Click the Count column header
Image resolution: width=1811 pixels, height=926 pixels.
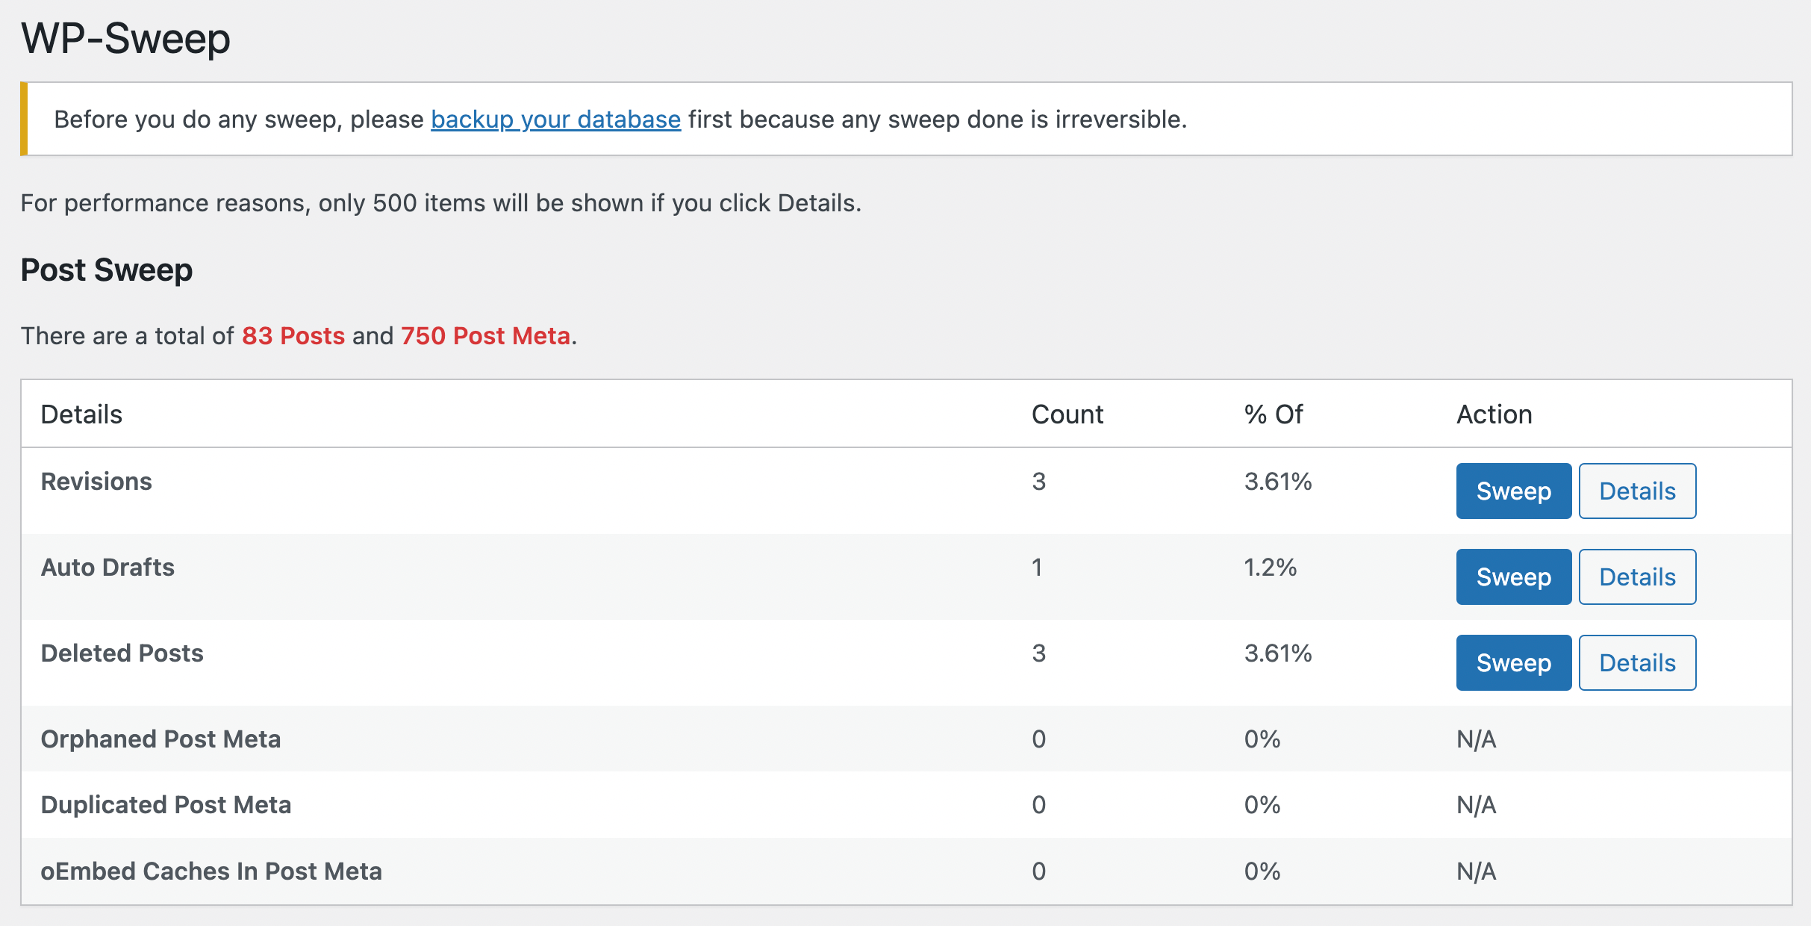click(x=1067, y=414)
